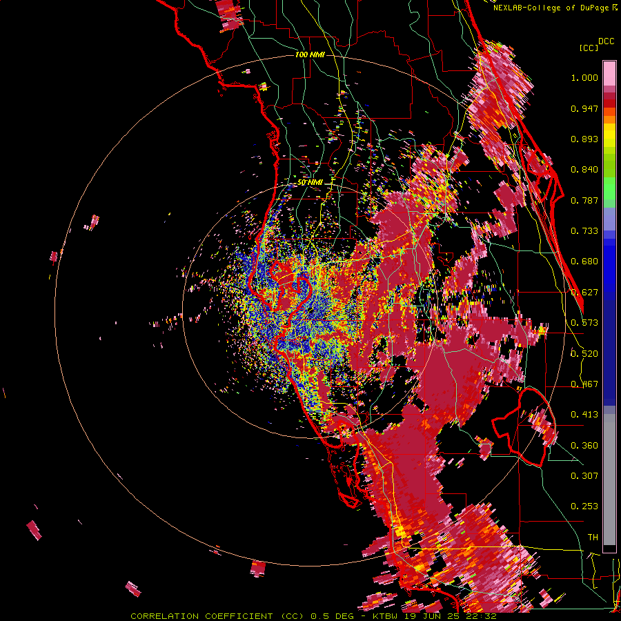Select the DCC product label

click(607, 41)
